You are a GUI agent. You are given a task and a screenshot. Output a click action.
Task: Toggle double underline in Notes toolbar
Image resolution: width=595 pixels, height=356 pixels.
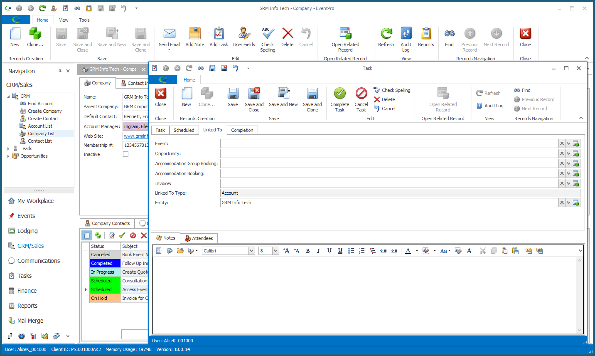click(x=340, y=251)
